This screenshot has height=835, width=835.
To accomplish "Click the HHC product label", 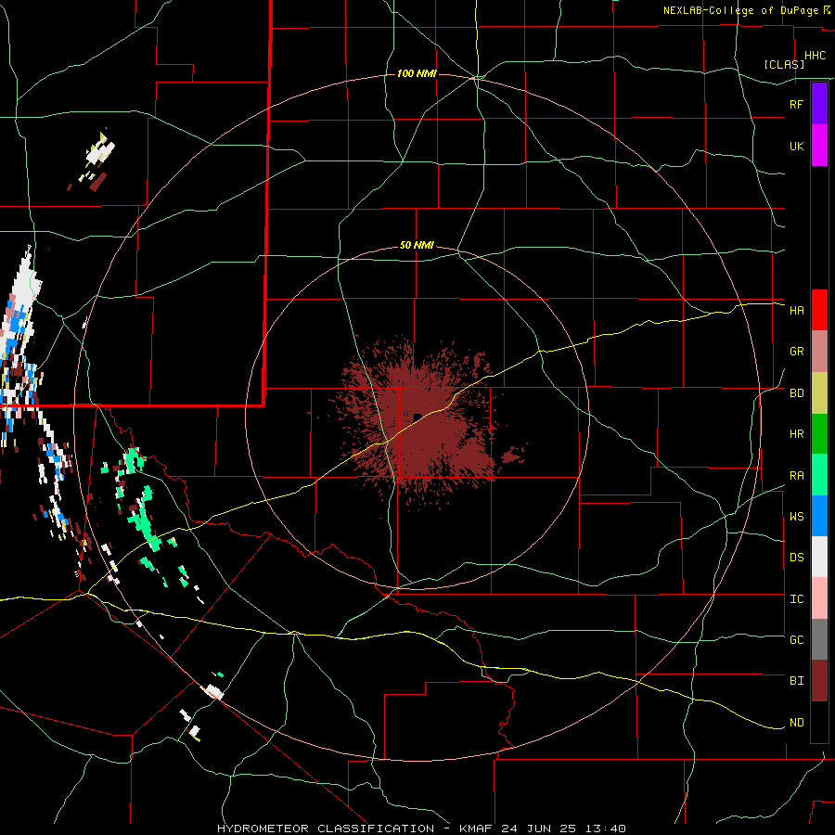I will pyautogui.click(x=815, y=56).
